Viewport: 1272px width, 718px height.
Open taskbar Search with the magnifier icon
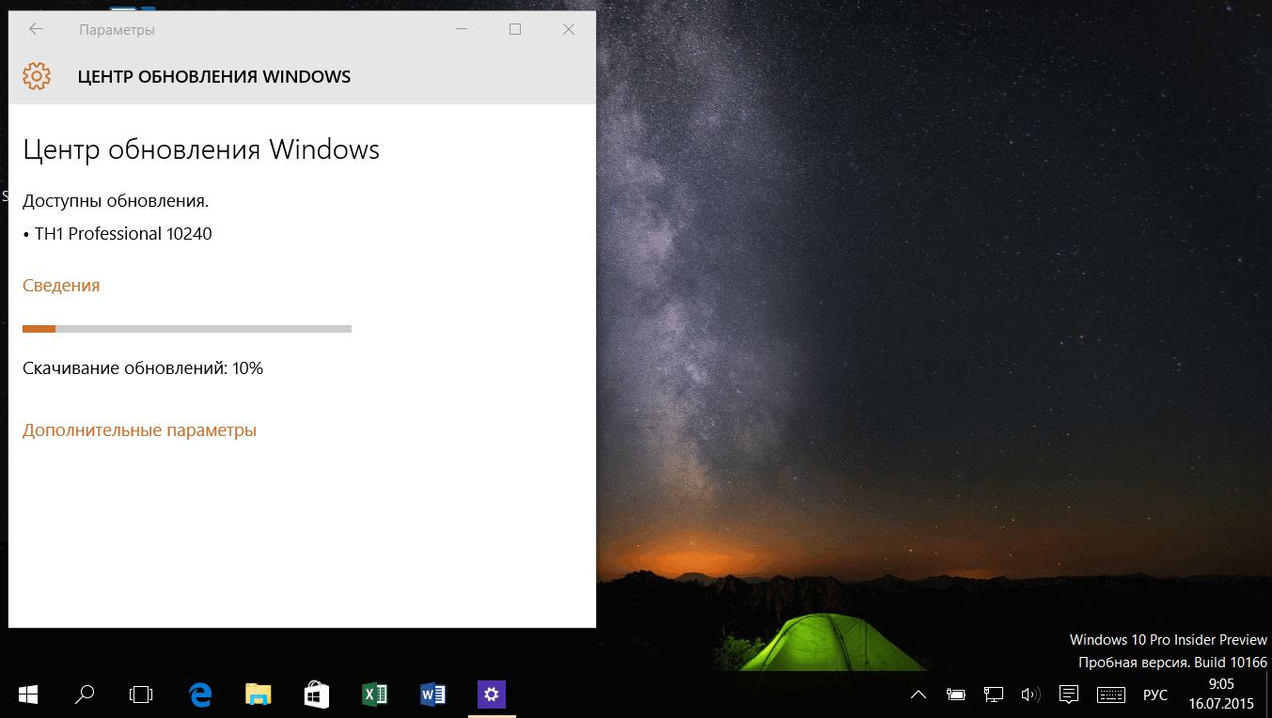[x=84, y=695]
